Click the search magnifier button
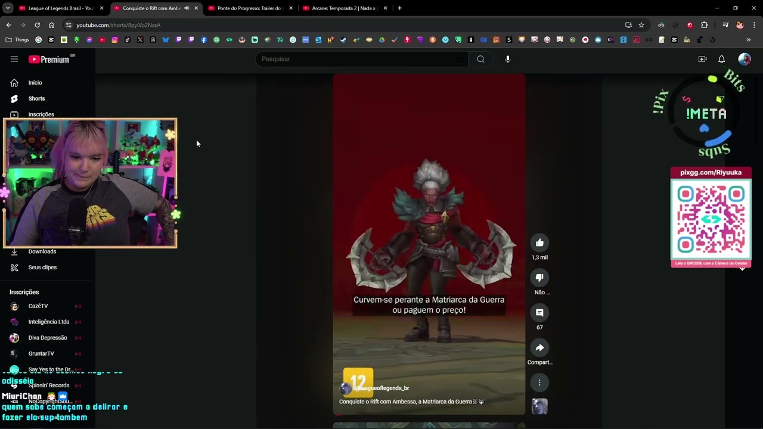The image size is (763, 429). click(x=480, y=59)
